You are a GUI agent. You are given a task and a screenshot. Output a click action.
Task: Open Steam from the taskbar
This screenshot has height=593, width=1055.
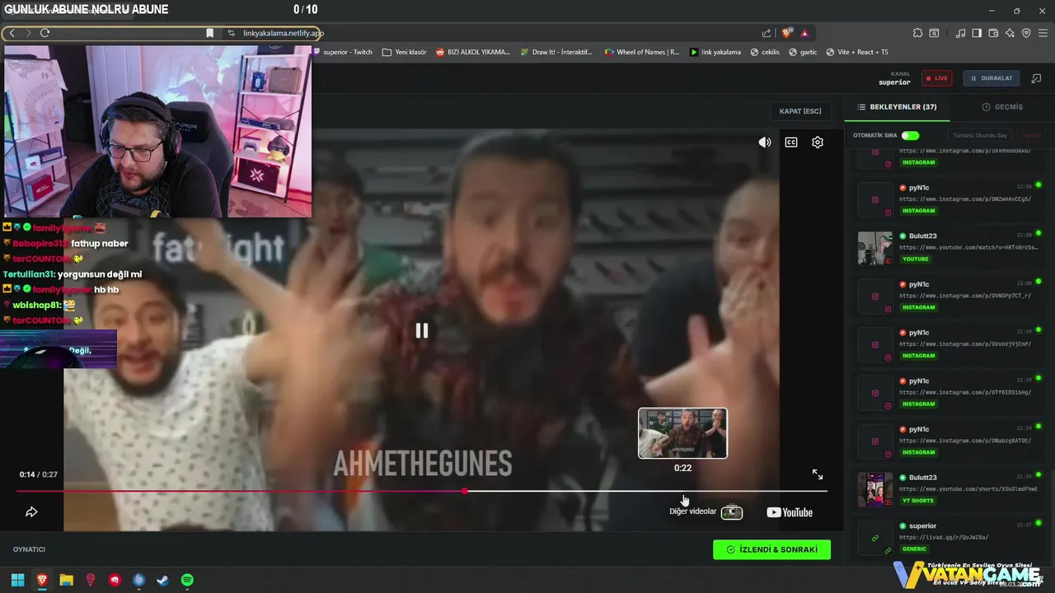point(163,580)
